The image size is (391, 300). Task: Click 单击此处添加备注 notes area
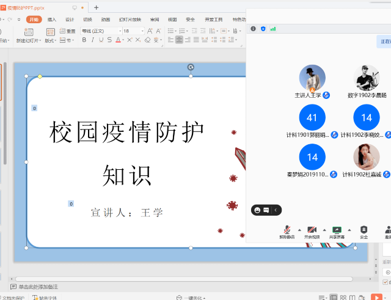pos(38,287)
